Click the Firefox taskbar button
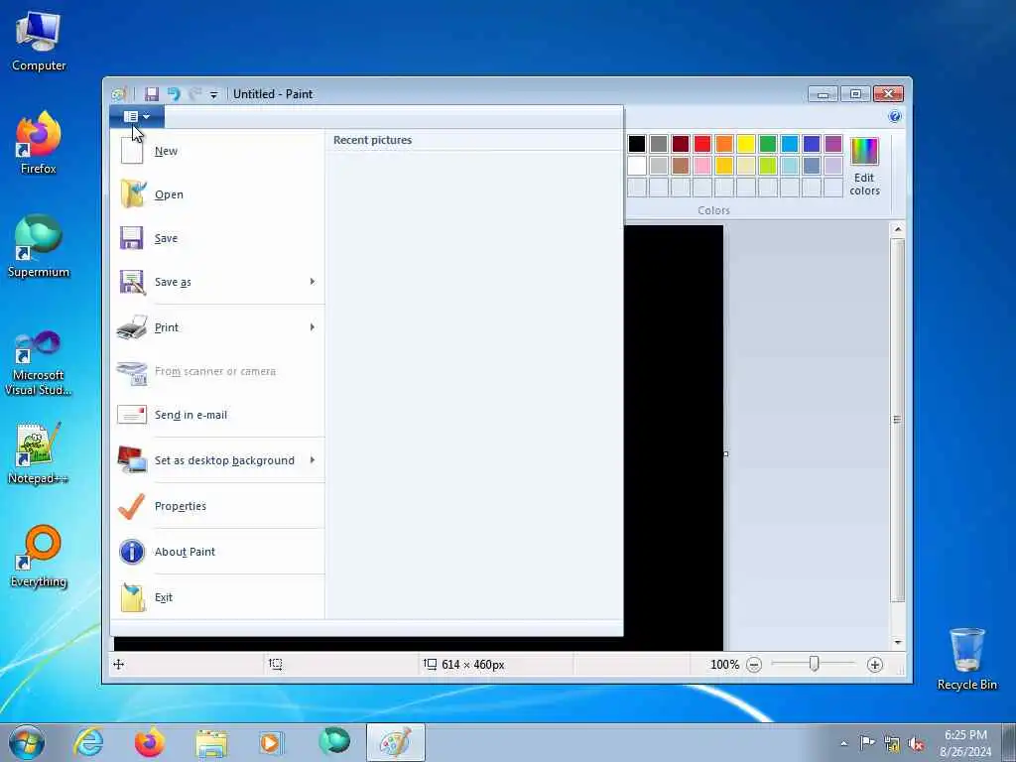Image resolution: width=1016 pixels, height=762 pixels. (x=150, y=743)
